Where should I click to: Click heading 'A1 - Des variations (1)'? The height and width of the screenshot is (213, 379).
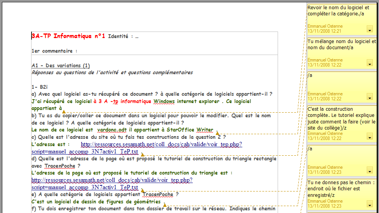click(61, 66)
